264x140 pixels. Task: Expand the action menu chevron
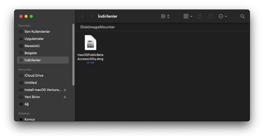pos(226,16)
